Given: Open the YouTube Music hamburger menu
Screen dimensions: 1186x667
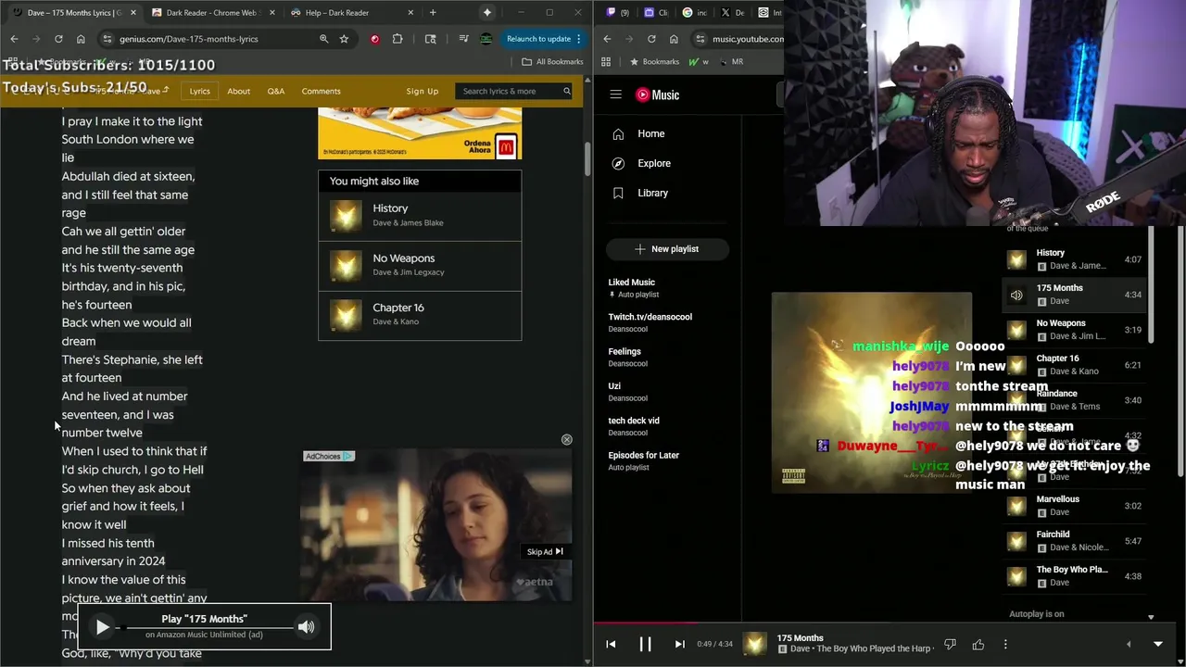Looking at the screenshot, I should tap(615, 94).
